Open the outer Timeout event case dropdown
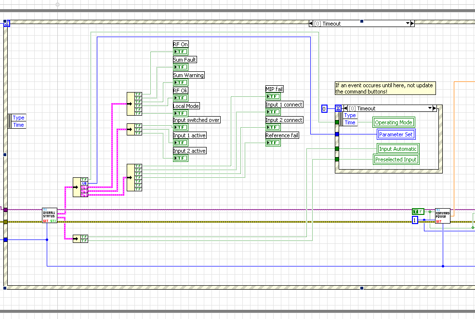475x319 pixels. [408, 24]
